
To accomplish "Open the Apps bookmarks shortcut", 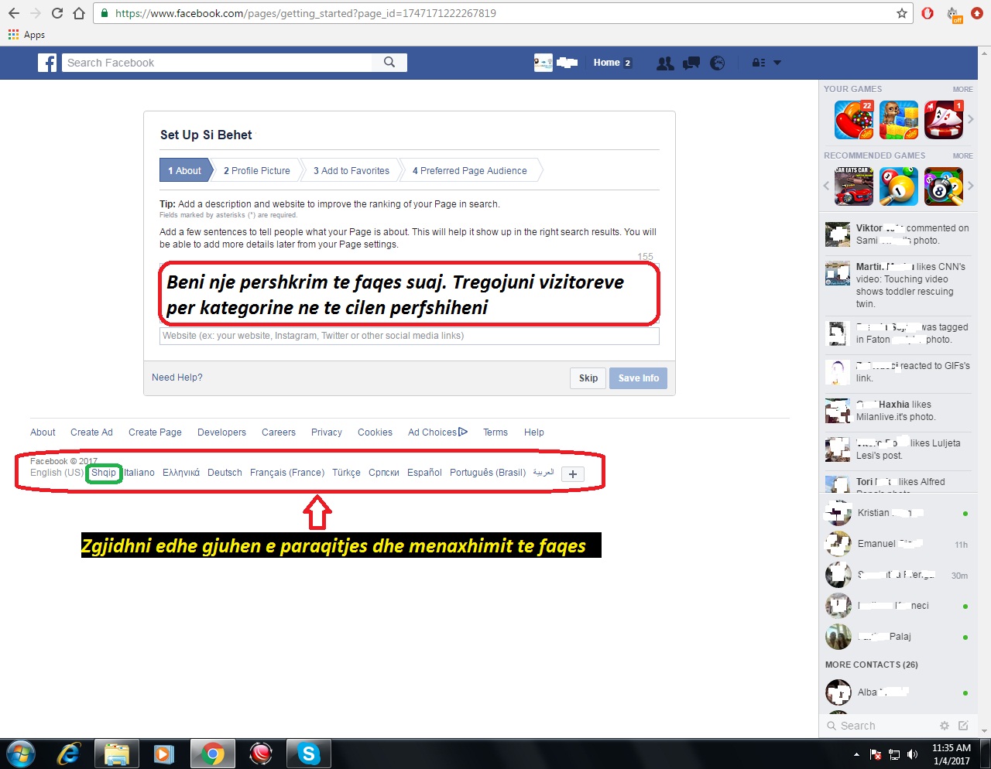I will point(26,35).
